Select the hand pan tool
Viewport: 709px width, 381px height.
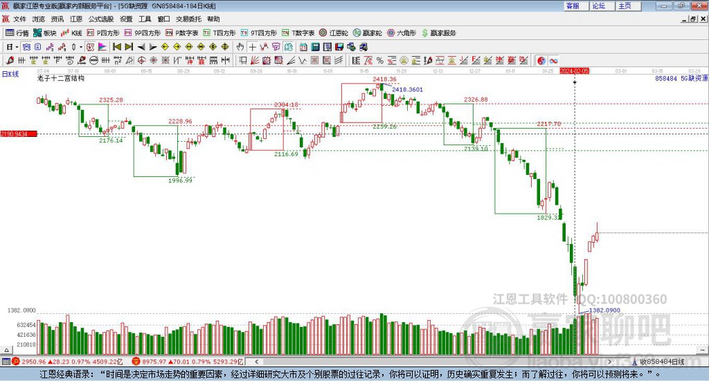click(240, 47)
